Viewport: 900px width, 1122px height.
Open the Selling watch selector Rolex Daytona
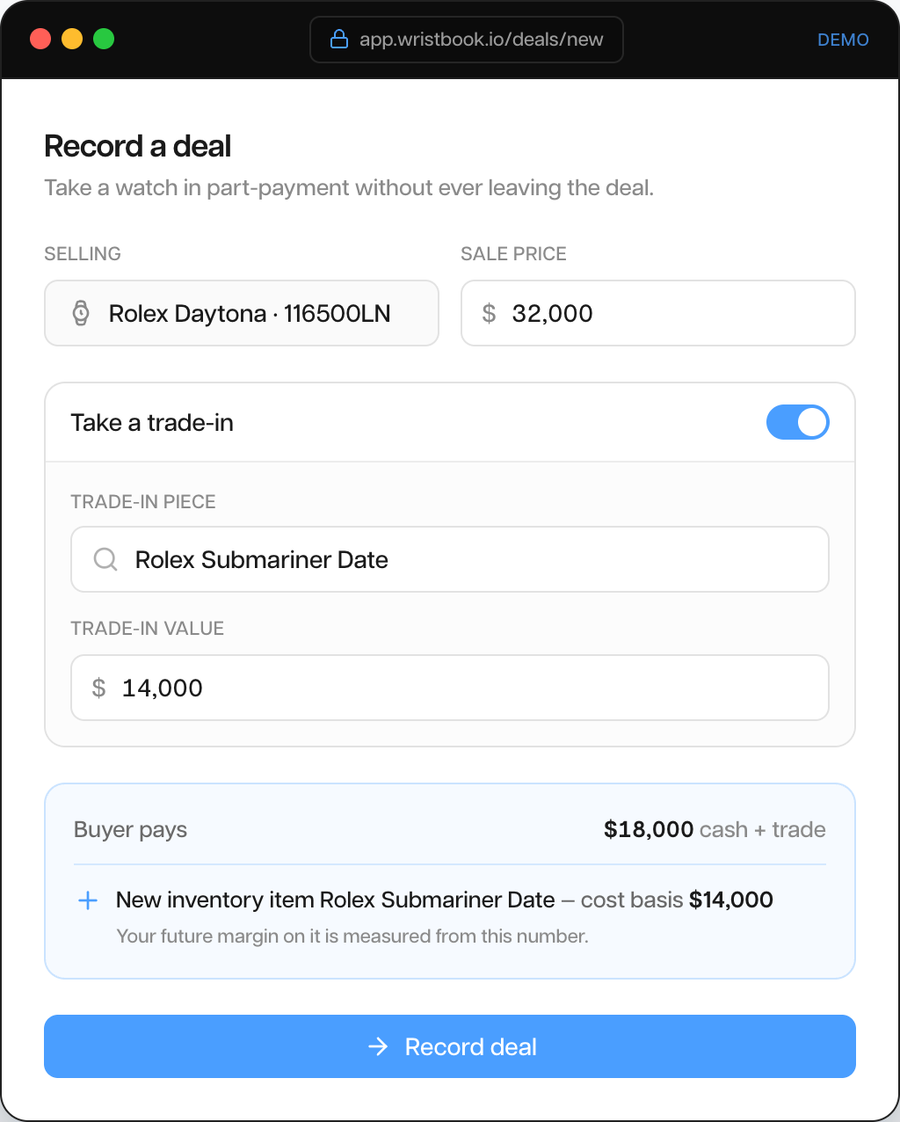click(x=242, y=313)
